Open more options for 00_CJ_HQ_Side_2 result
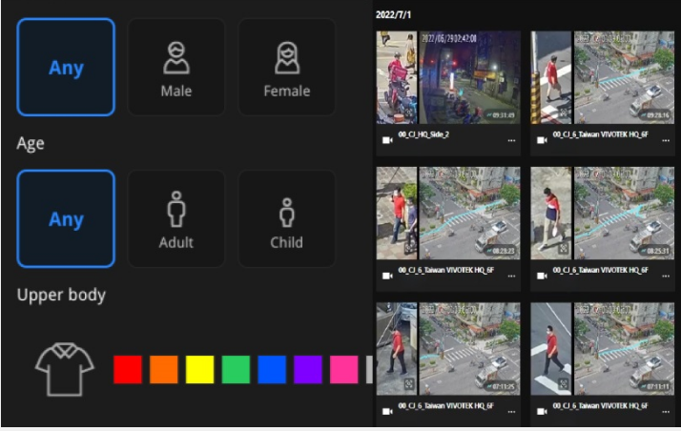681x431 pixels. pos(512,140)
